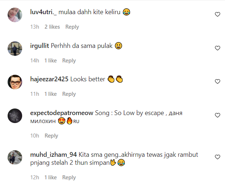The width and height of the screenshot is (225, 184).
Task: Open expectodepatromeow's dark profile picture
Action: tap(15, 116)
